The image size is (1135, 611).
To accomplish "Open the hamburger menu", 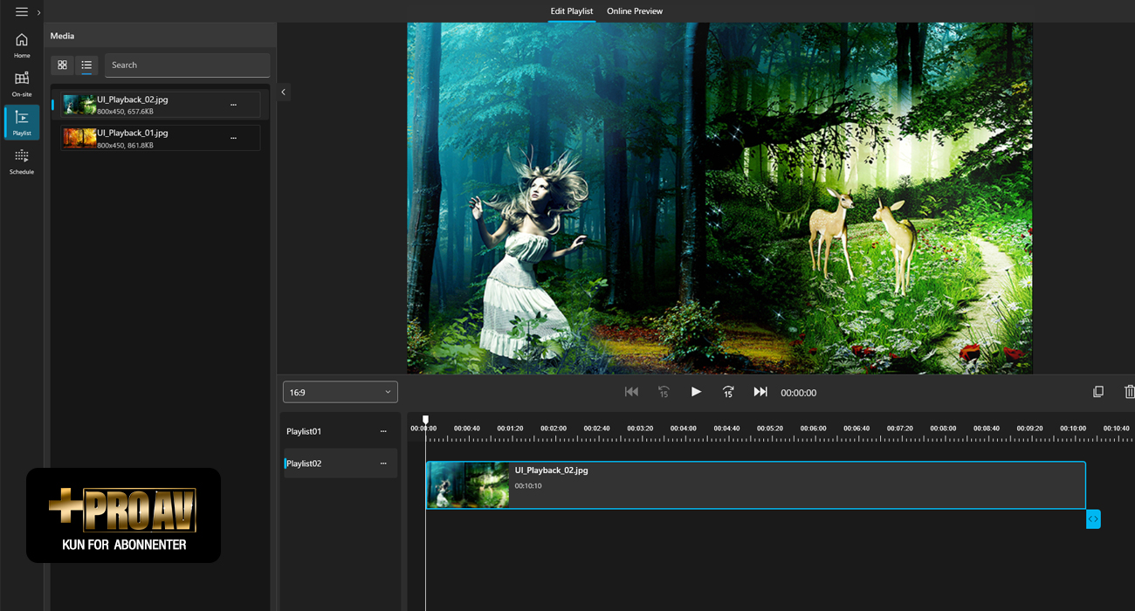I will point(22,12).
